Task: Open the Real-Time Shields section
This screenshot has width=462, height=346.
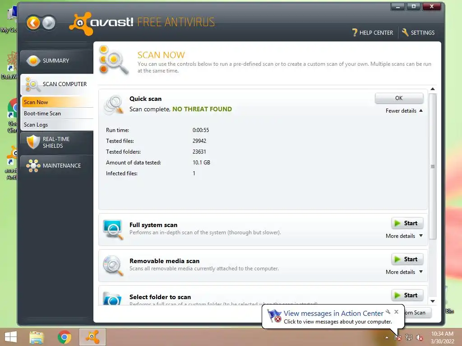Action: [57, 142]
